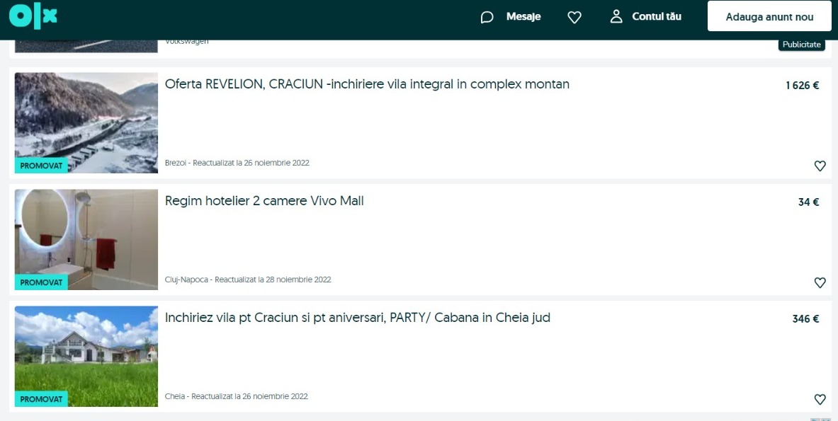Open the Mesaje menu item
838x421 pixels.
tap(522, 16)
